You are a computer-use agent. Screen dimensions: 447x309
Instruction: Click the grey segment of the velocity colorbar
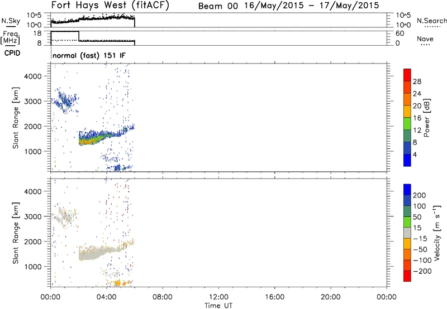coord(407,233)
